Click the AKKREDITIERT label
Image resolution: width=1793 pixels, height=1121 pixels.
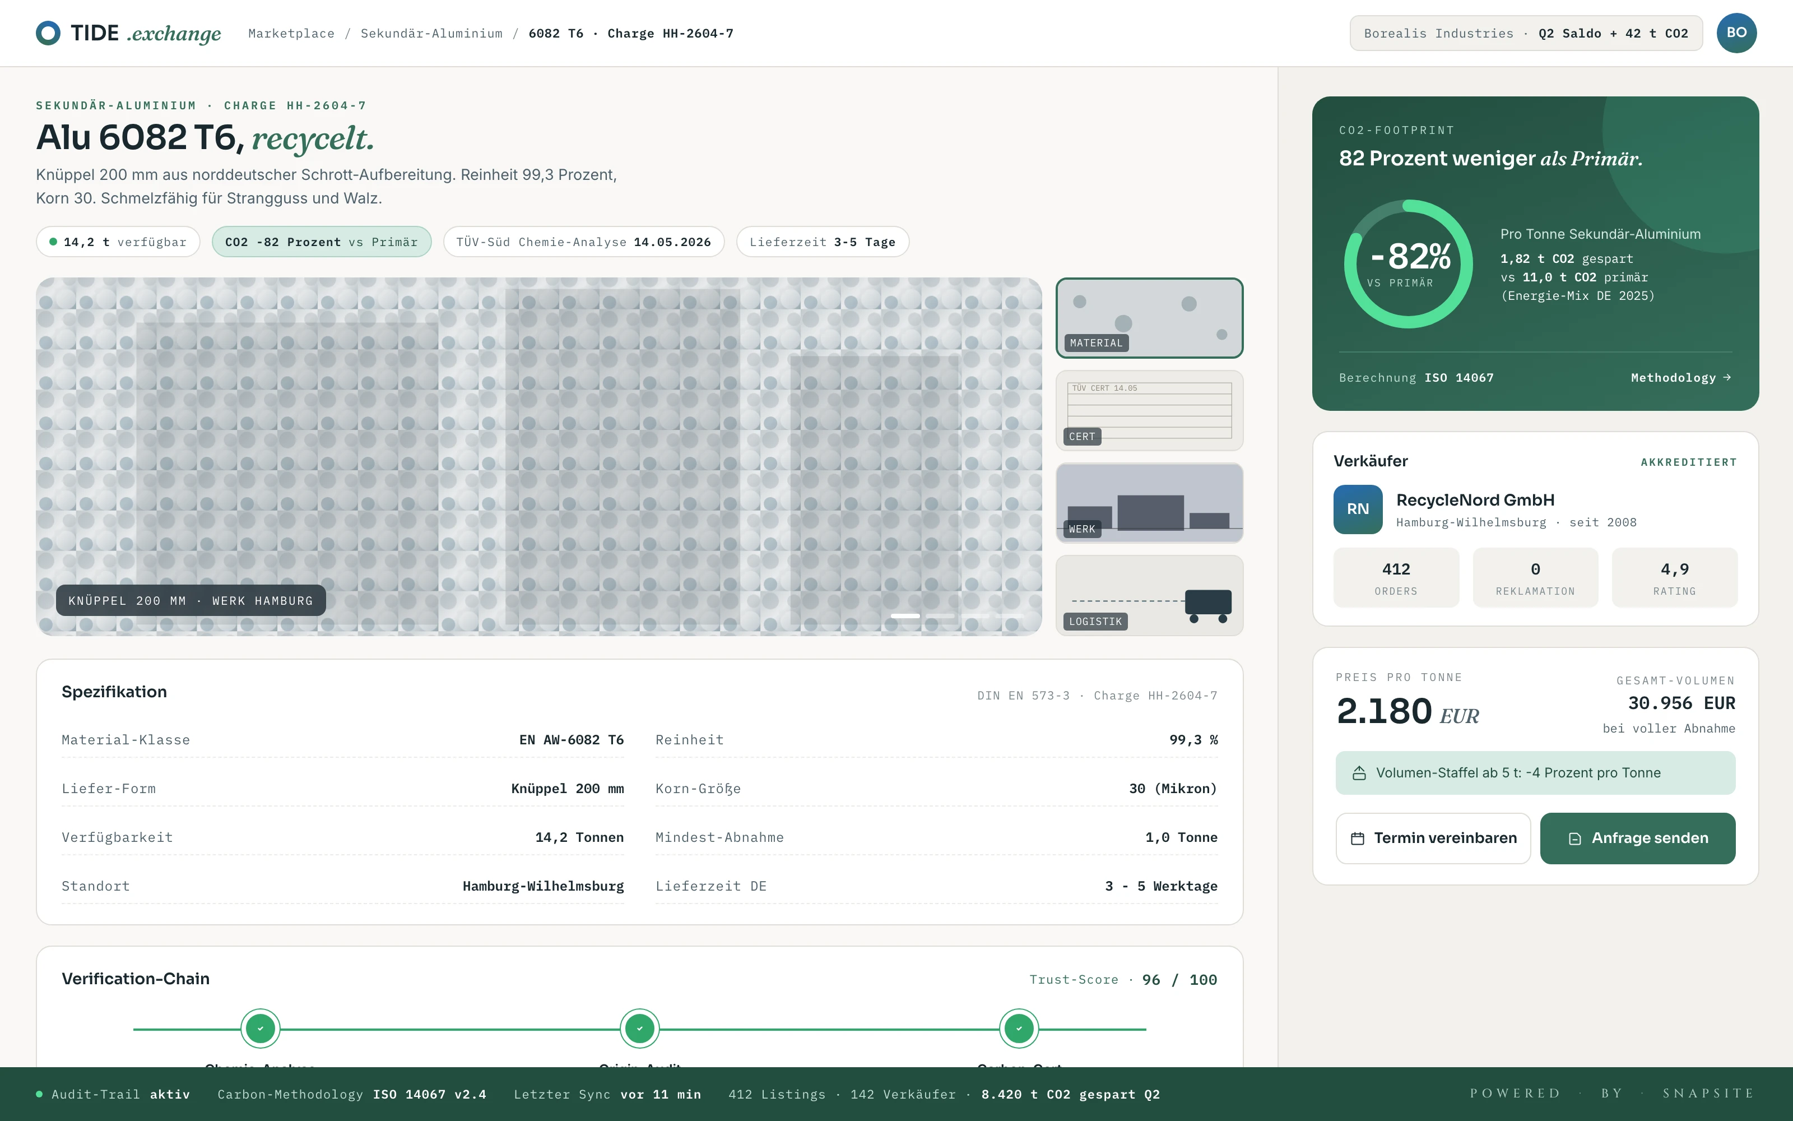pyautogui.click(x=1689, y=462)
